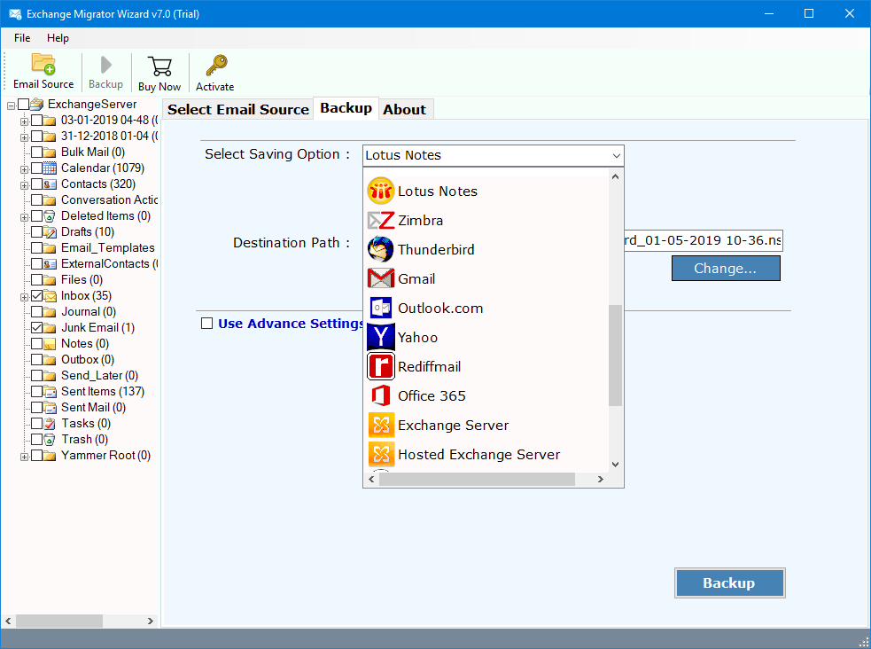The image size is (871, 649).
Task: Click dropdown list scroll down arrow
Action: pos(615,465)
